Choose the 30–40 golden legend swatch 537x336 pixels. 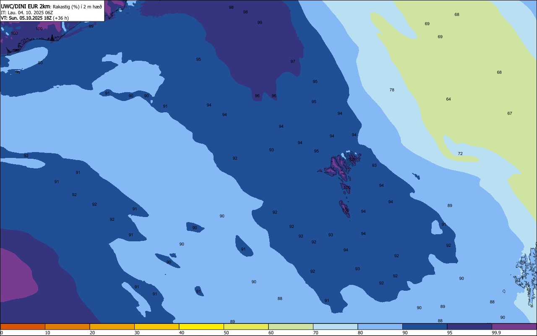[x=156, y=326]
